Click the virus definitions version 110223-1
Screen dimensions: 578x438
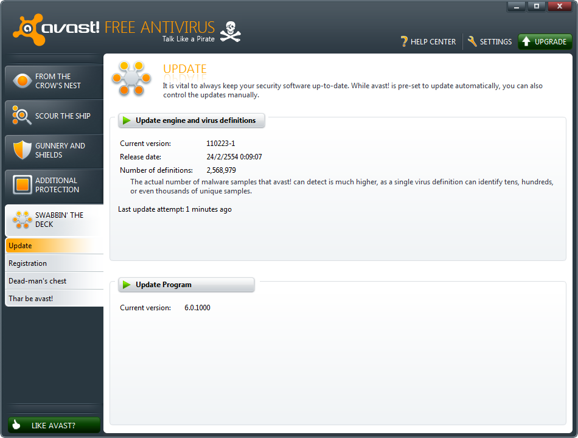[x=220, y=144]
